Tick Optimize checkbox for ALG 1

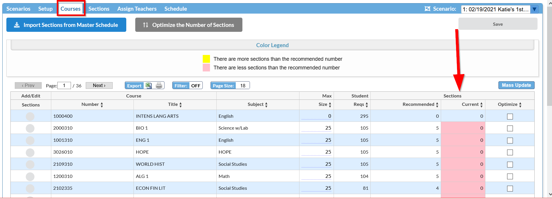510,176
